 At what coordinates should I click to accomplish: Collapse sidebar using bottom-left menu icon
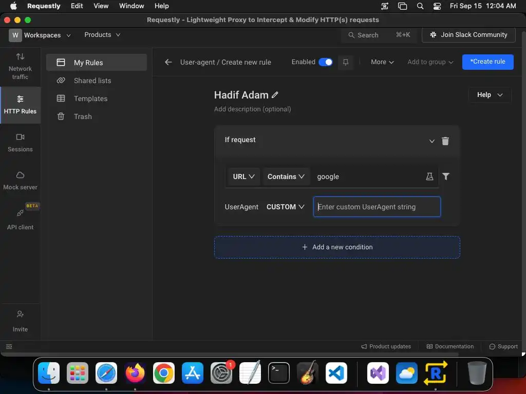click(x=9, y=346)
